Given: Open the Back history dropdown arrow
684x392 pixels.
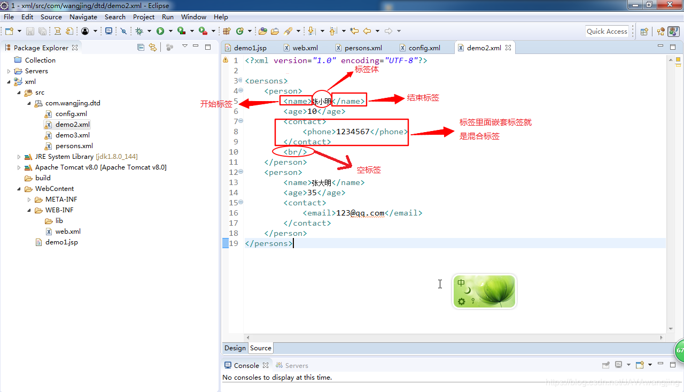Looking at the screenshot, I should [377, 31].
